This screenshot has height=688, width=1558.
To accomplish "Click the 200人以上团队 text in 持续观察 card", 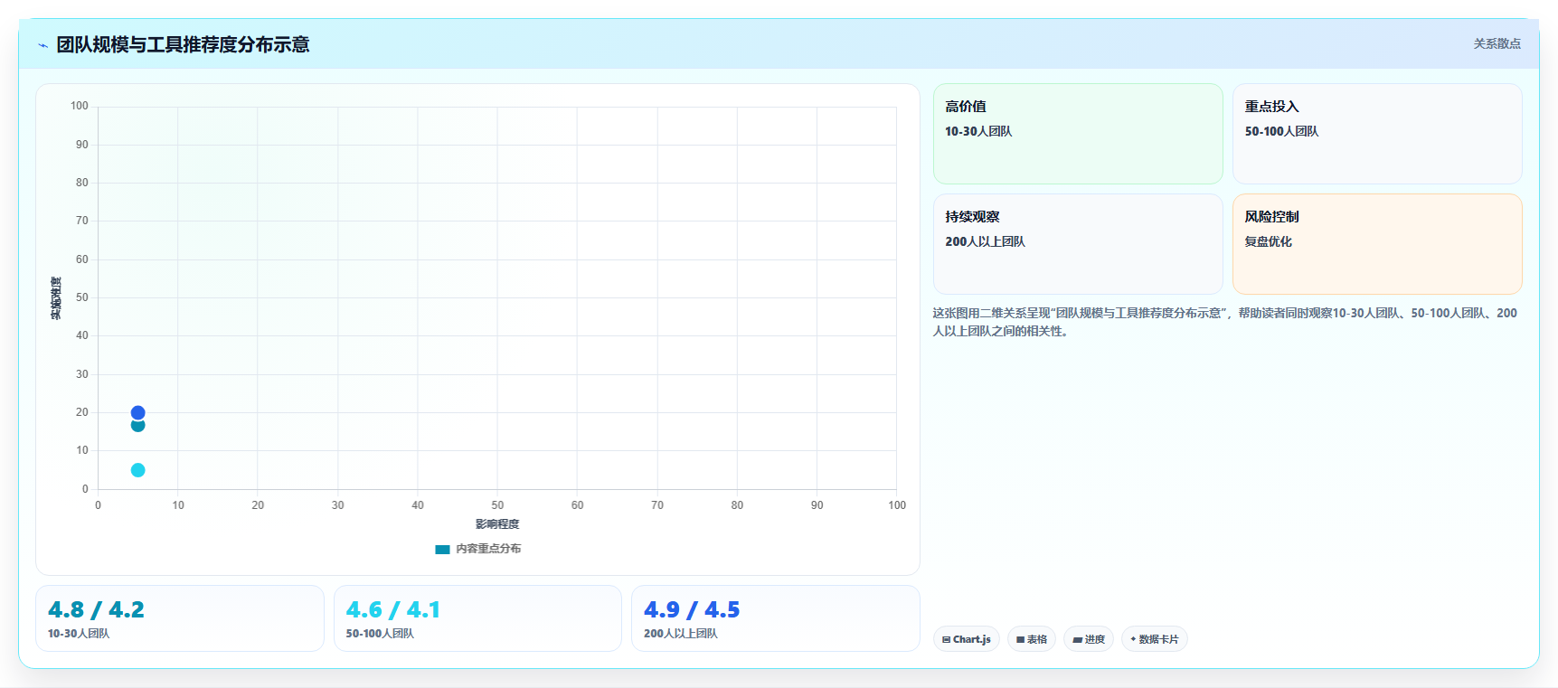I will pos(985,241).
